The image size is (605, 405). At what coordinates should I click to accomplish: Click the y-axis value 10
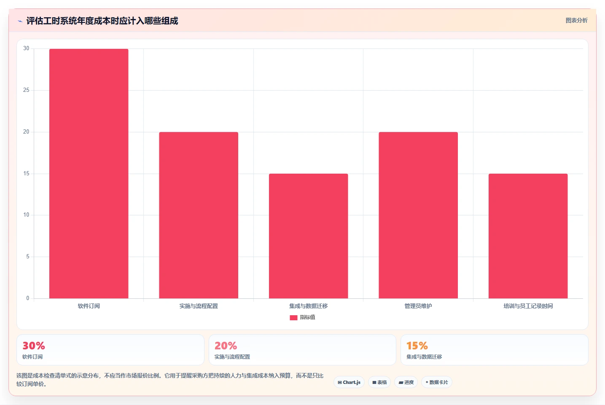(x=26, y=215)
